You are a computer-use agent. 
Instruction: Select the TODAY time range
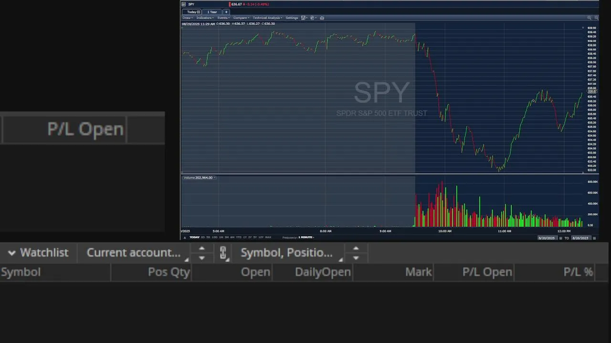[194, 237]
